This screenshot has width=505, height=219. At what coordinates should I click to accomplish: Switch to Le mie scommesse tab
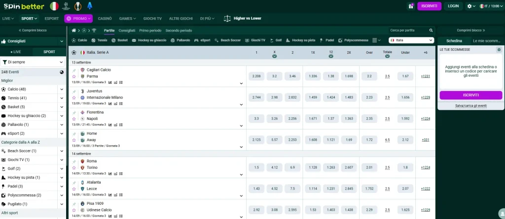point(487,41)
